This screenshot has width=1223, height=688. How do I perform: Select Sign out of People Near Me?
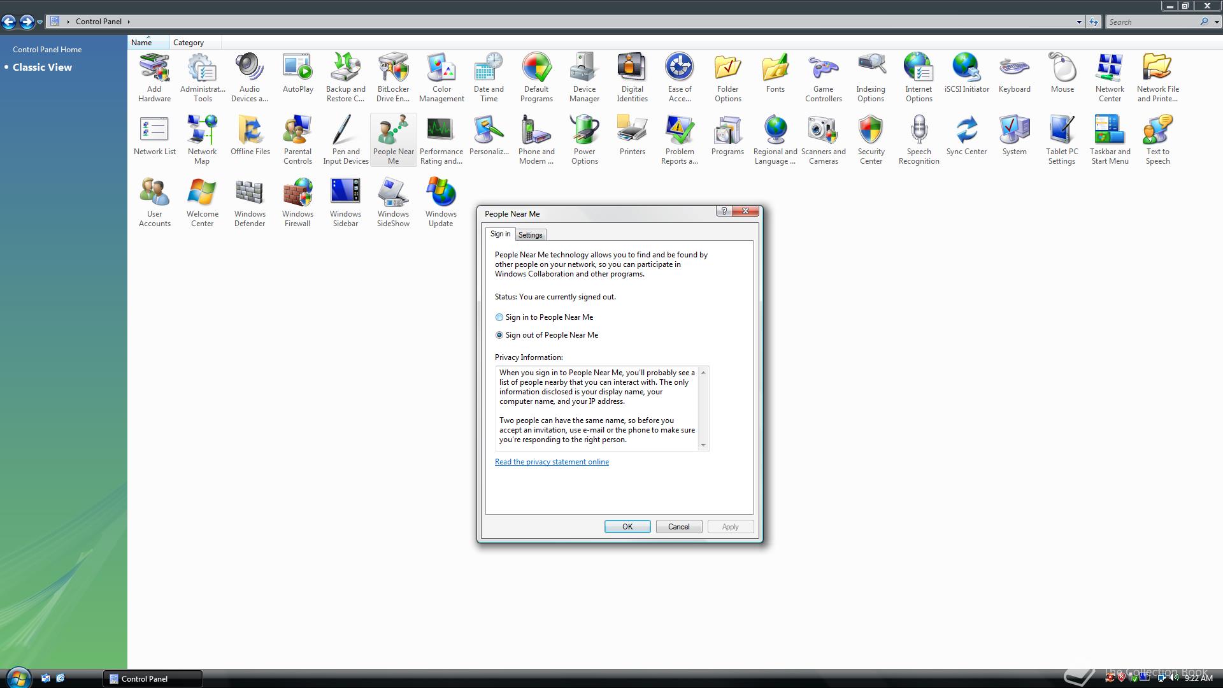(547, 335)
